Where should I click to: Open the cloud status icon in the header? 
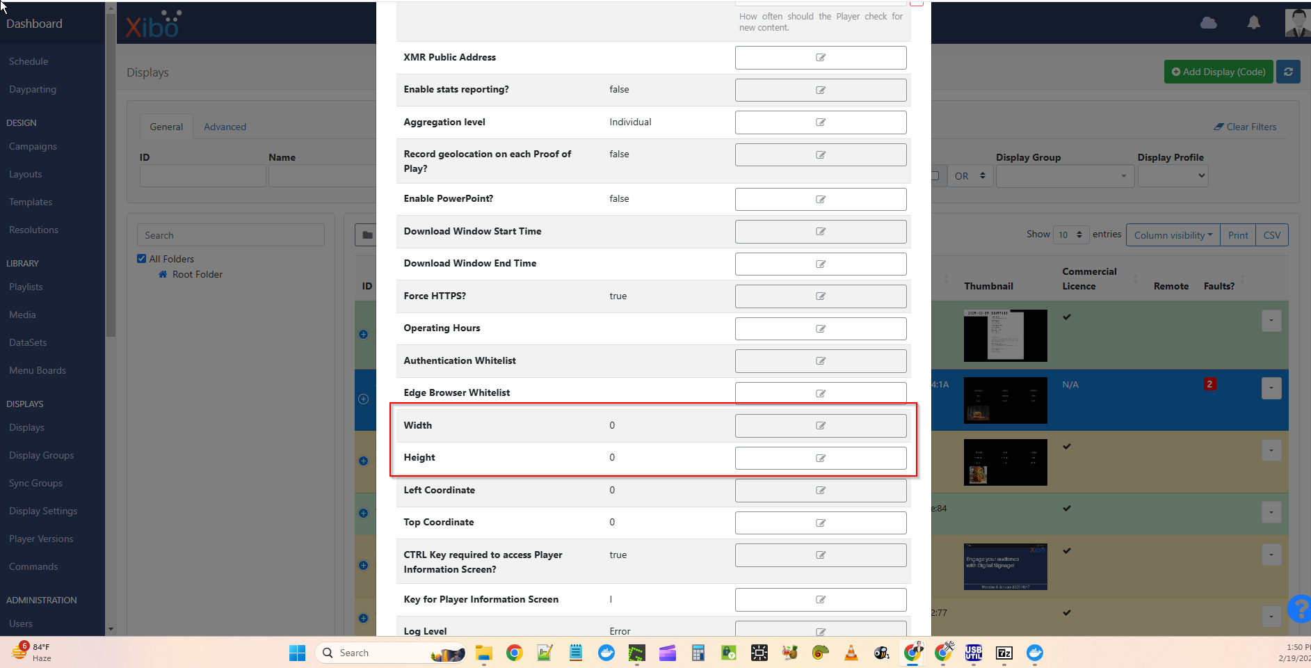tap(1208, 23)
